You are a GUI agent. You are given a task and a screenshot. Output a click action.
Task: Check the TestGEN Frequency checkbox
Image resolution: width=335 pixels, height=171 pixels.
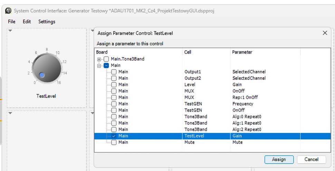[114, 104]
